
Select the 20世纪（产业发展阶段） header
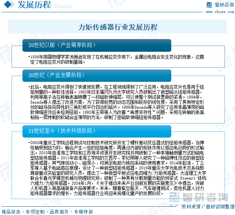click(97, 75)
